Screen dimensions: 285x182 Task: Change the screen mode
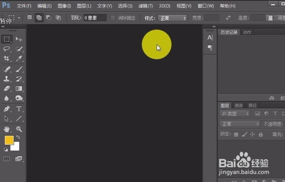19,159
